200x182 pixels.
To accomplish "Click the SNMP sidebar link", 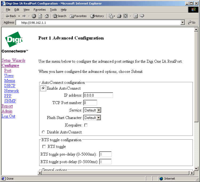I will 10,101.
